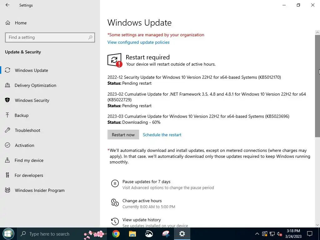Image resolution: width=320 pixels, height=240 pixels.
Task: Click the scrollbar down arrow
Action: pos(317,225)
